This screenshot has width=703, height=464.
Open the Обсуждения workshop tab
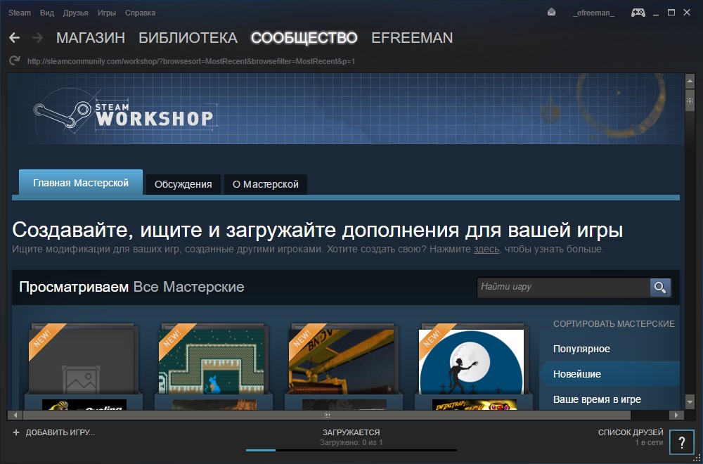[183, 183]
